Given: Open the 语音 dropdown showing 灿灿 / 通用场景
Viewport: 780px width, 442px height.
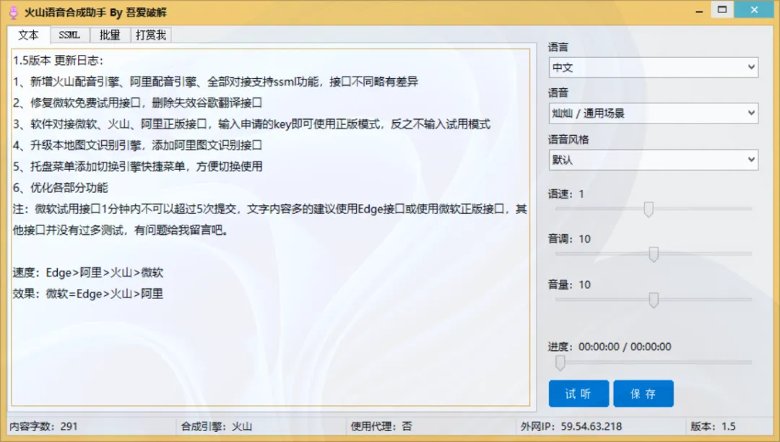Looking at the screenshot, I should point(653,113).
